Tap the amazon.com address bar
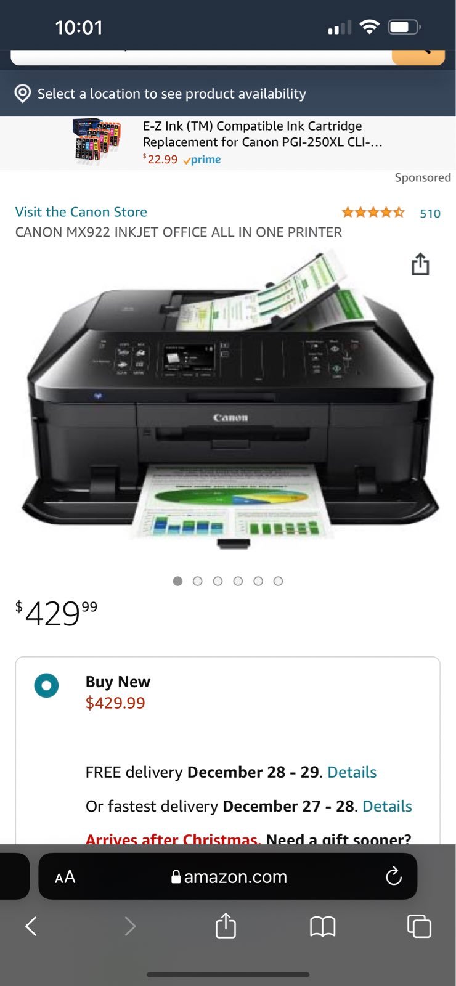This screenshot has height=986, width=456. coord(228,876)
